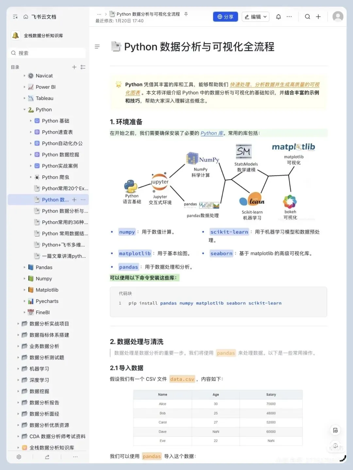Click the floating help icon at bottom right
The width and height of the screenshot is (353, 470).
[335, 446]
